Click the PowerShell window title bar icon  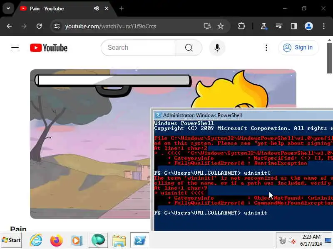pyautogui.click(x=158, y=115)
